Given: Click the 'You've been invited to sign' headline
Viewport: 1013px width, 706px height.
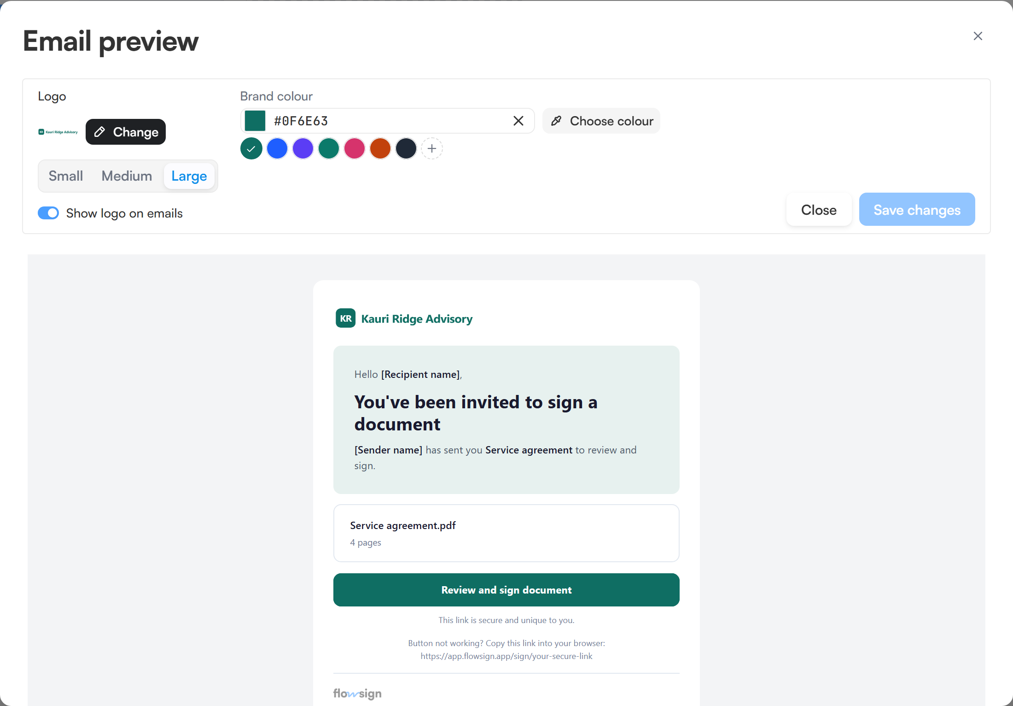Looking at the screenshot, I should [x=476, y=413].
